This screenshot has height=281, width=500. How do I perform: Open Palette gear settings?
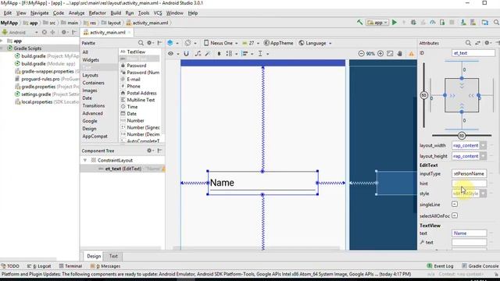pyautogui.click(x=149, y=43)
